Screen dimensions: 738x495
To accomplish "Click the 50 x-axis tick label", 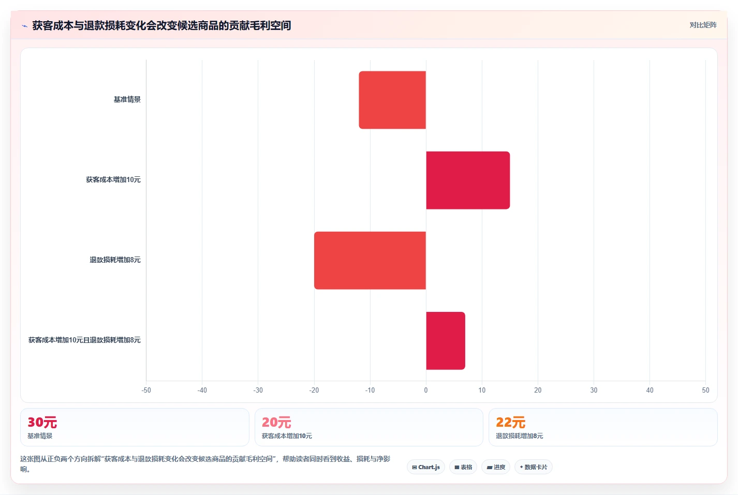I will click(x=705, y=390).
